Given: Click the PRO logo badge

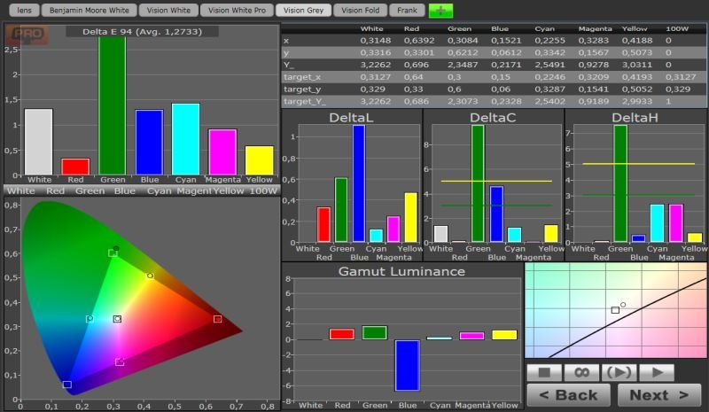Looking at the screenshot, I should pos(27,35).
